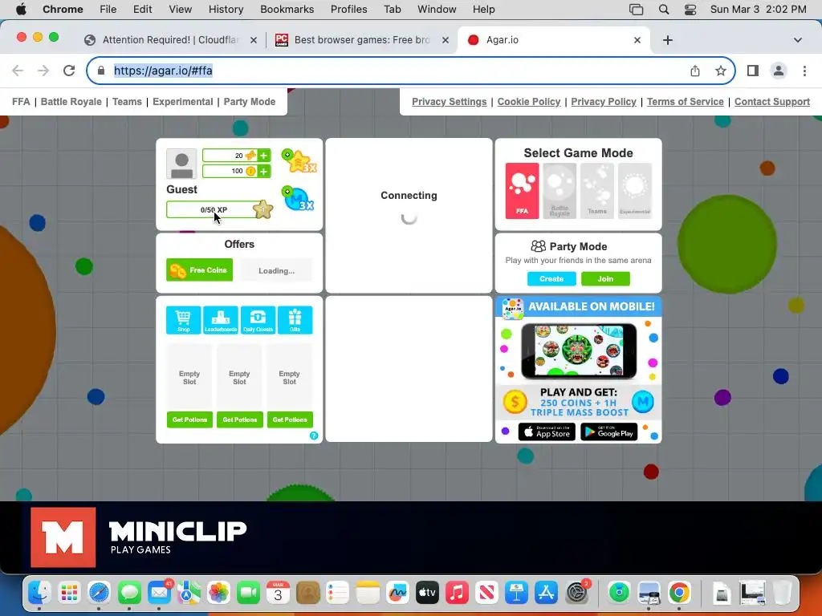
Task: Click the triple mass 3X boost icon
Action: [x=299, y=199]
